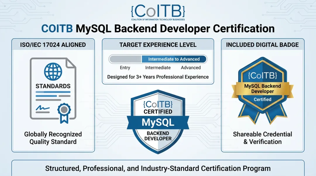This screenshot has height=176, width=316.
Task: Click the gold-ribbon hexagon digital badge
Action: click(x=262, y=90)
